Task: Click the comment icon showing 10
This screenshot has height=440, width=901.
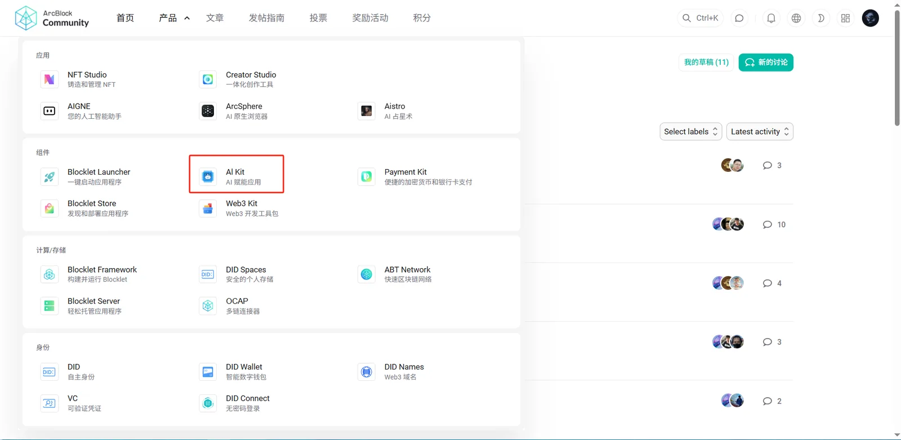Action: click(x=767, y=225)
